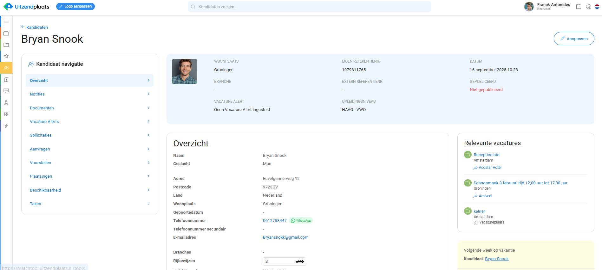Open the calendar icon in the header
Screen dimensions: 602x270
coord(579,7)
